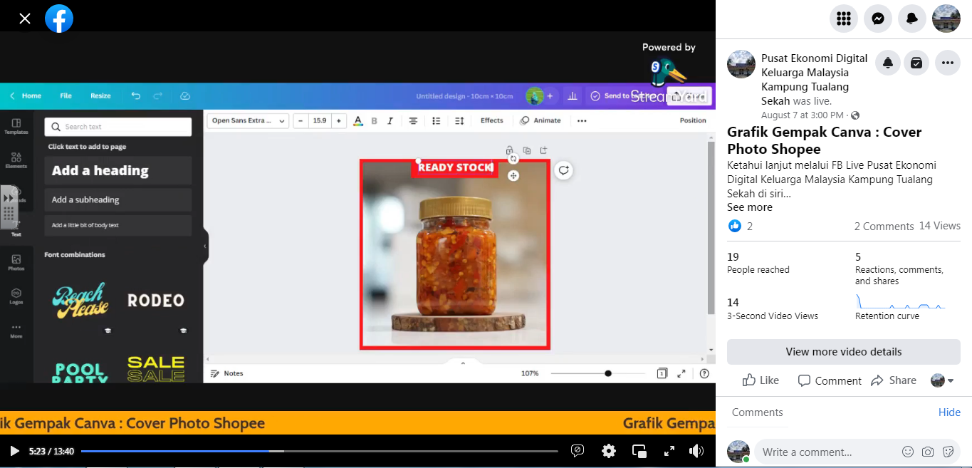This screenshot has height=468, width=972.
Task: Click the Untitled design title field
Action: (464, 96)
